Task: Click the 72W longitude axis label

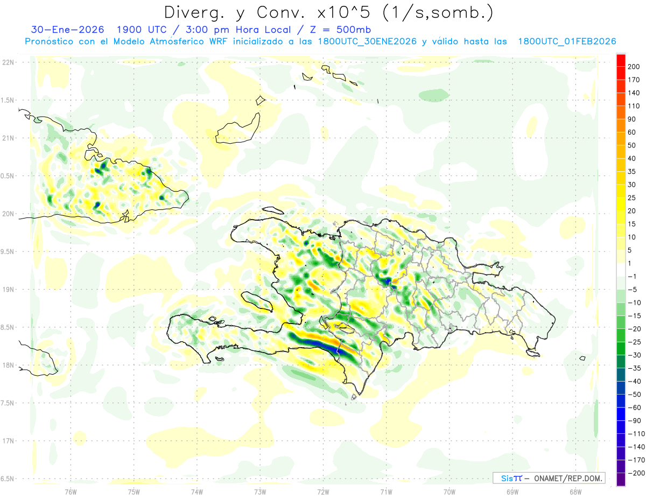Action: pos(323,492)
